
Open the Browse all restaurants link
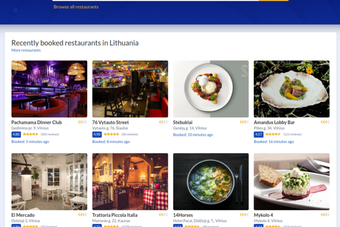[x=76, y=7]
